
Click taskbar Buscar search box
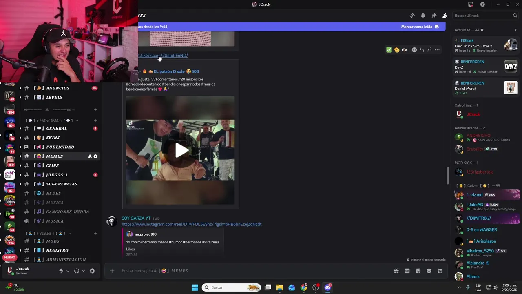232,287
